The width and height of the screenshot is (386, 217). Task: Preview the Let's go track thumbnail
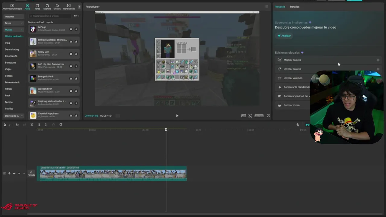pos(33,29)
